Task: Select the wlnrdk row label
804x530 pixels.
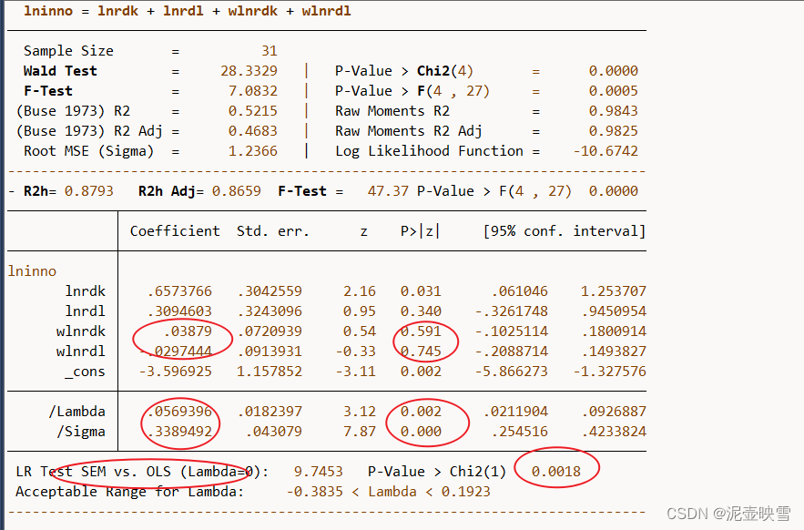Action: click(x=80, y=331)
